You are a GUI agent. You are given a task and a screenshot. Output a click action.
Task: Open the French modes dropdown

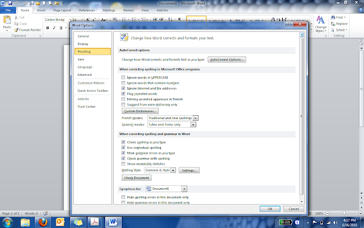click(x=196, y=118)
